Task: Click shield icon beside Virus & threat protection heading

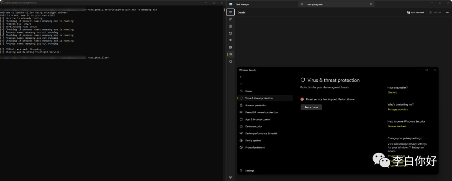Action: click(303, 80)
